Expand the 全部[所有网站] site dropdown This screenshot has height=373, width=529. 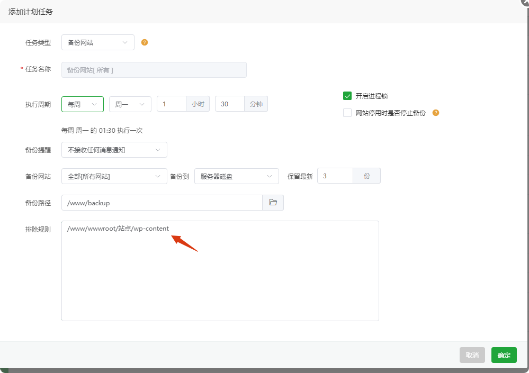click(x=114, y=176)
